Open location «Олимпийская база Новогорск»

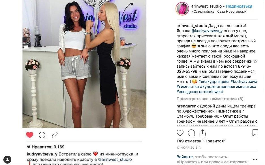point(219,12)
